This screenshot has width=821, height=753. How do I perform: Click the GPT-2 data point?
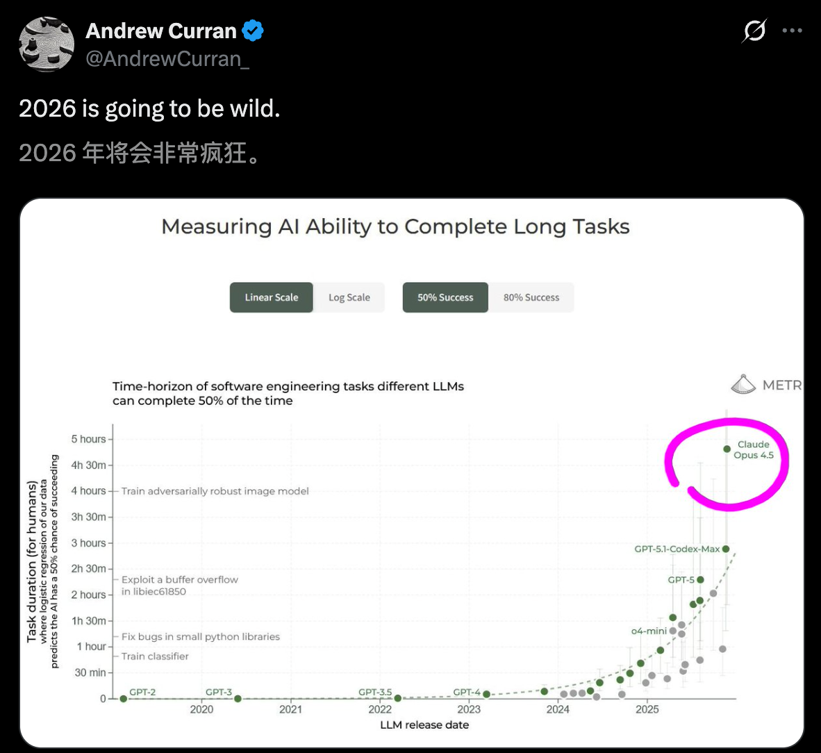(124, 699)
